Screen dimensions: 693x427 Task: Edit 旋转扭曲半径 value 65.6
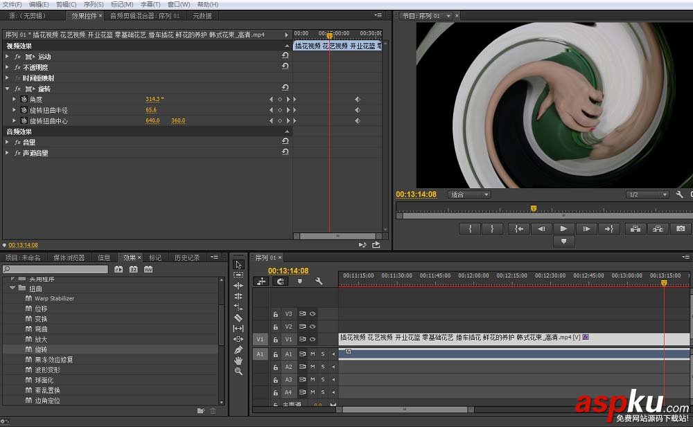click(151, 110)
